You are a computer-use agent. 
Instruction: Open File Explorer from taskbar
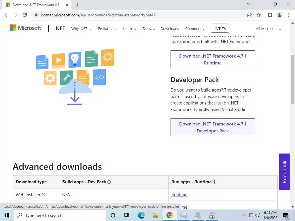[x=155, y=215]
